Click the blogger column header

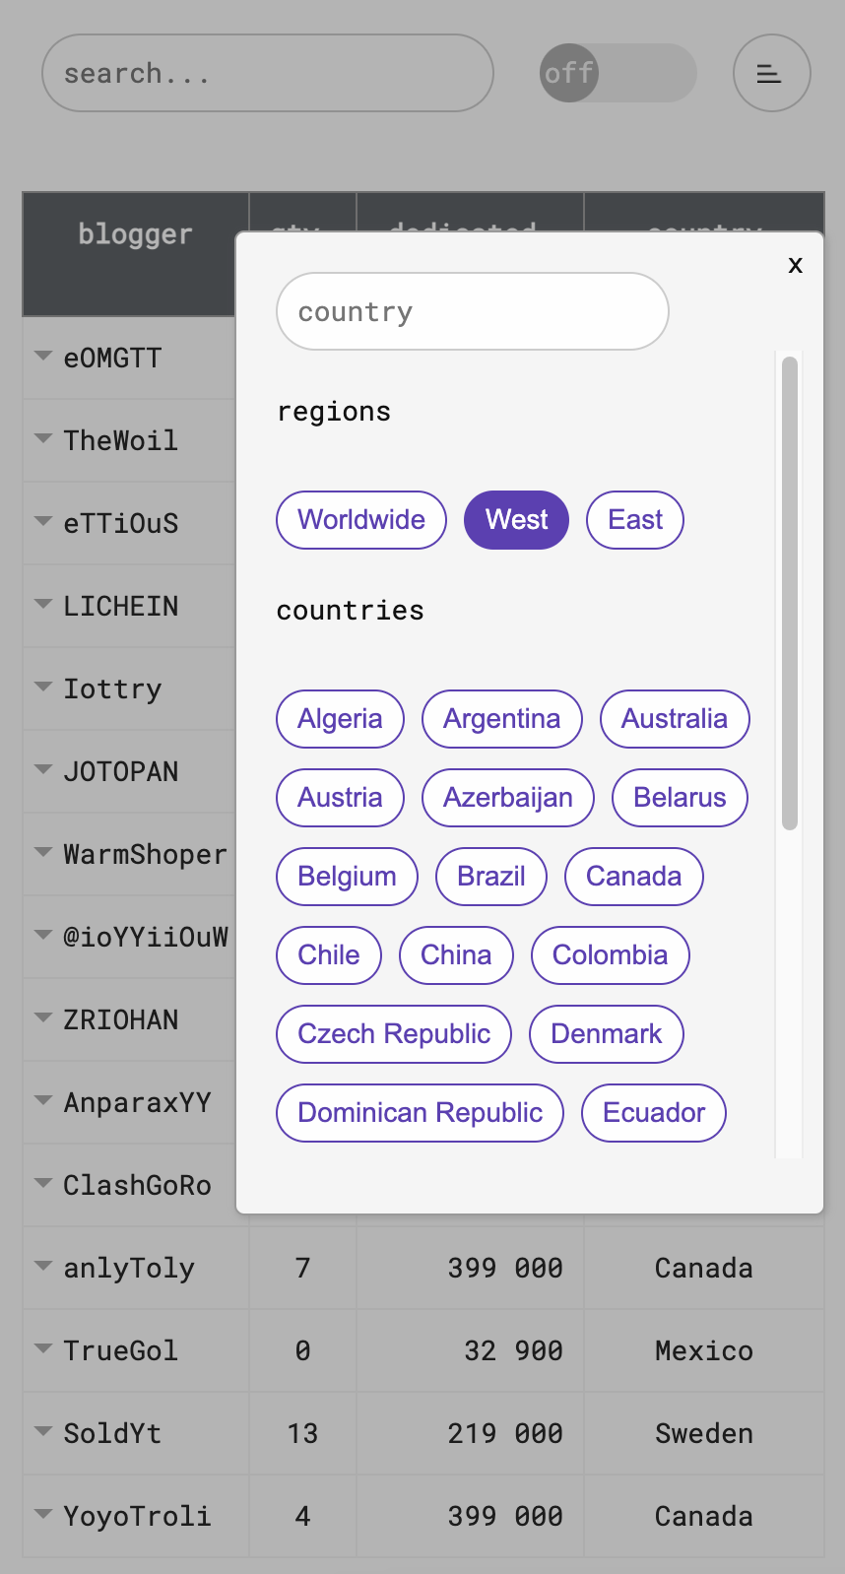tap(135, 234)
